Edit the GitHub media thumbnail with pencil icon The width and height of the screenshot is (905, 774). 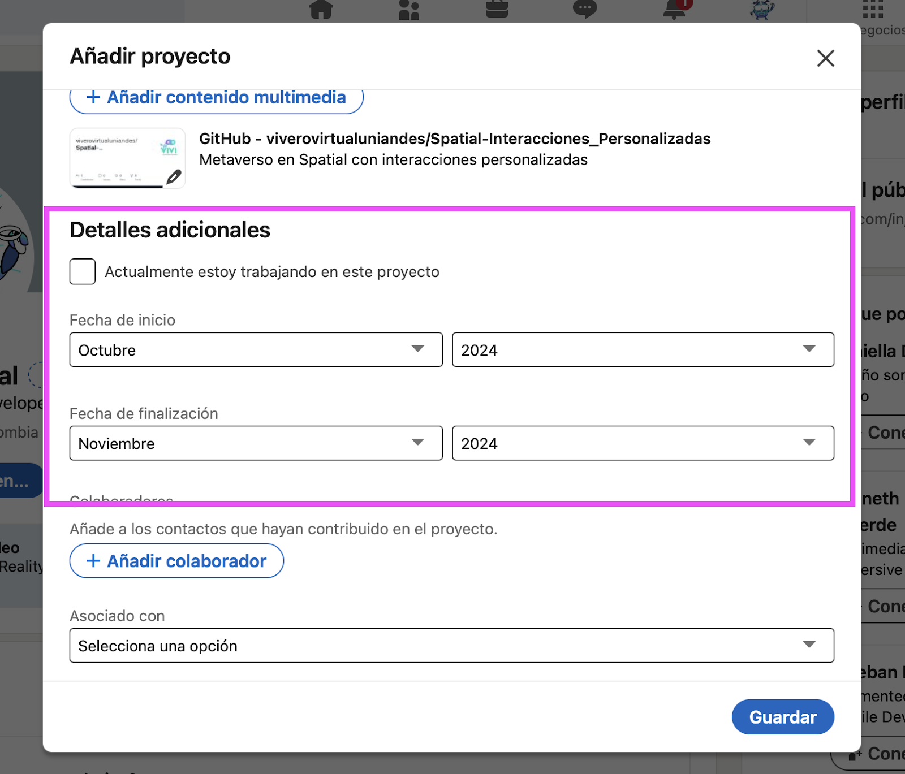174,177
